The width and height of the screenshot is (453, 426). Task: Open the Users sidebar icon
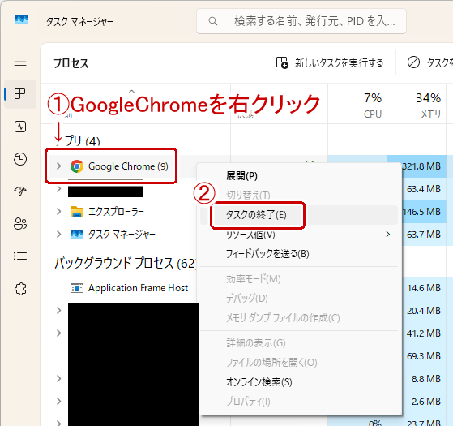(x=20, y=223)
